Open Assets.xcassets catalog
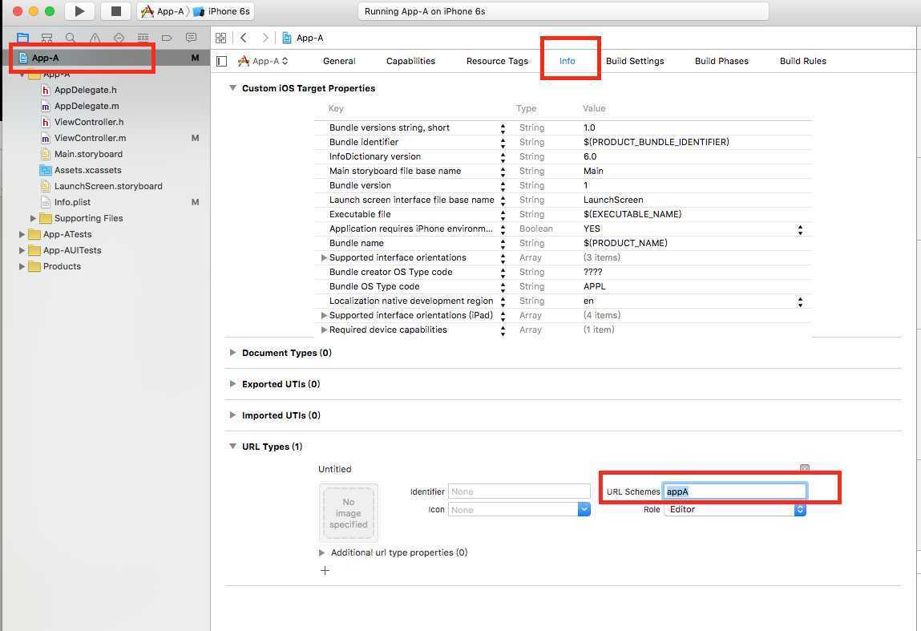 tap(87, 170)
